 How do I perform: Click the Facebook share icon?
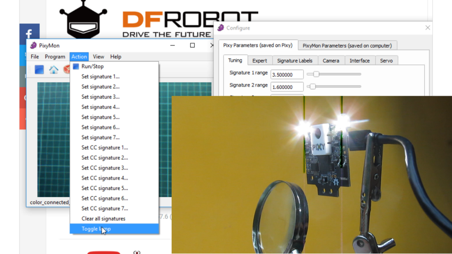tap(30, 34)
